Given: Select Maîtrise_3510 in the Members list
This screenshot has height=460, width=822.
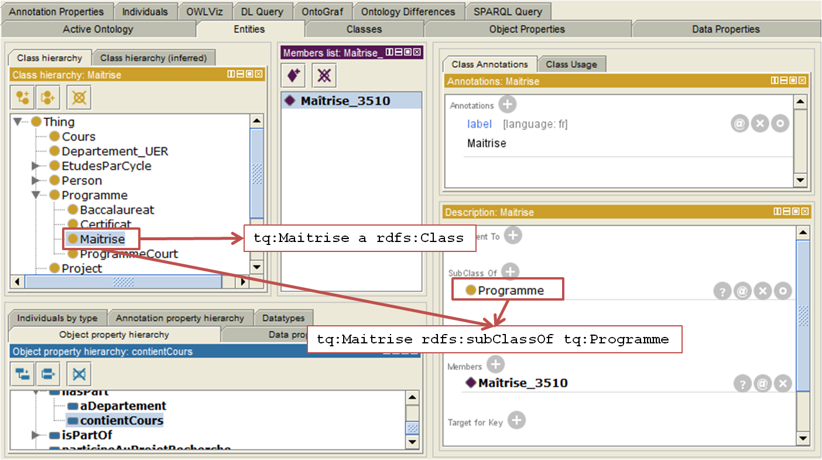Looking at the screenshot, I should [x=345, y=101].
